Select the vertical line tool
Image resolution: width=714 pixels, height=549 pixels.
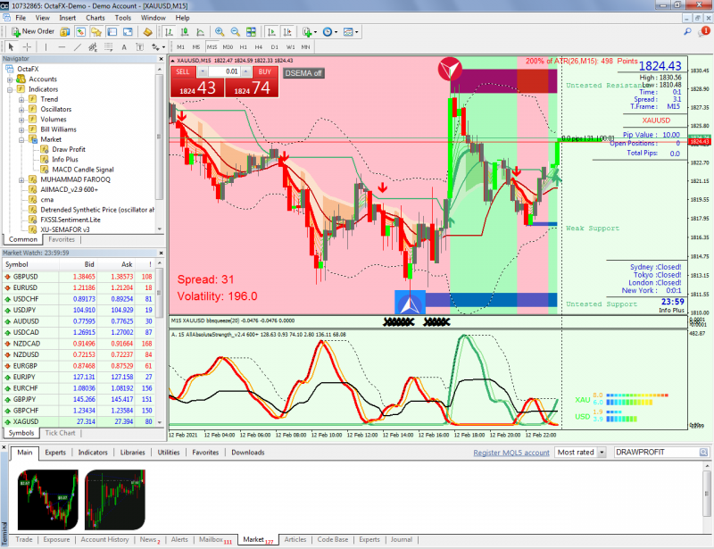click(46, 47)
